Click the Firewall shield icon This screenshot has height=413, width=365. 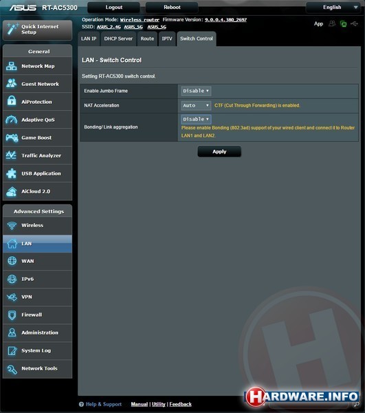pos(12,315)
